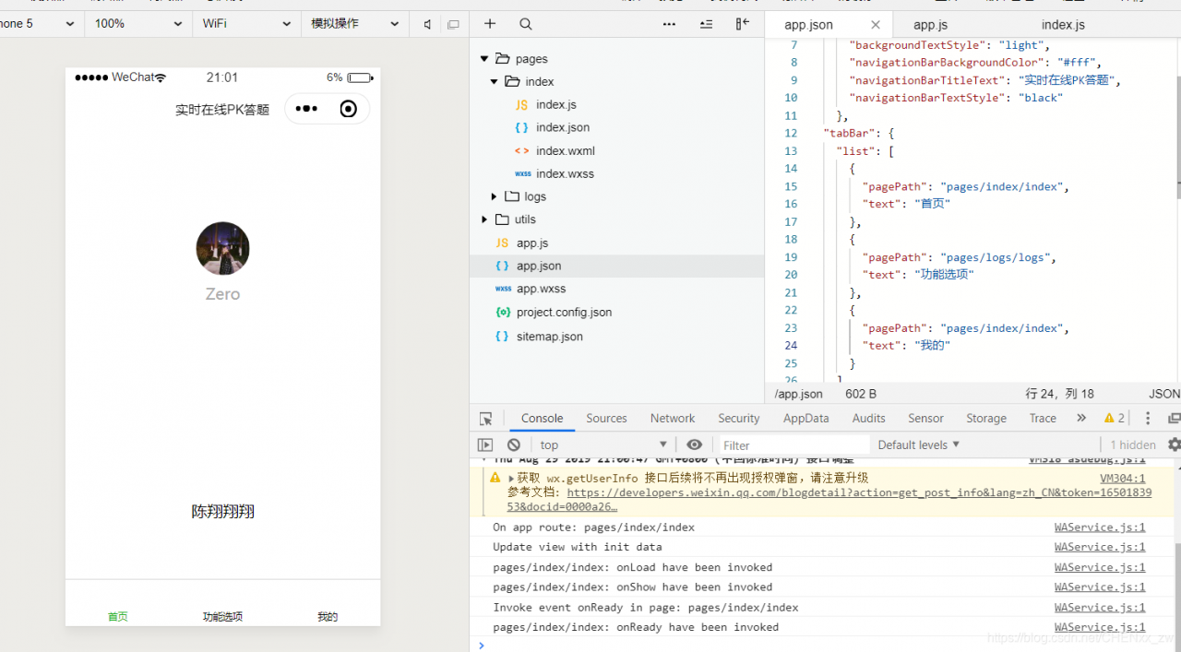Click the plus icon to add a new file
Screen dimensions: 1181x652
point(490,24)
